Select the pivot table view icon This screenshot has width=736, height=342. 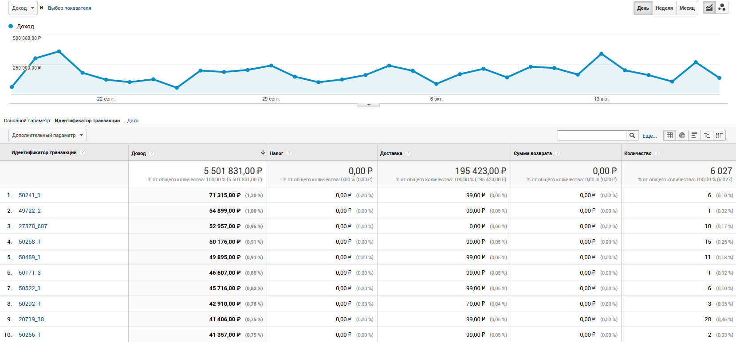719,136
